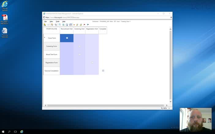Click the IE window title bar text
This screenshot has width=215, height=134.
64,14
